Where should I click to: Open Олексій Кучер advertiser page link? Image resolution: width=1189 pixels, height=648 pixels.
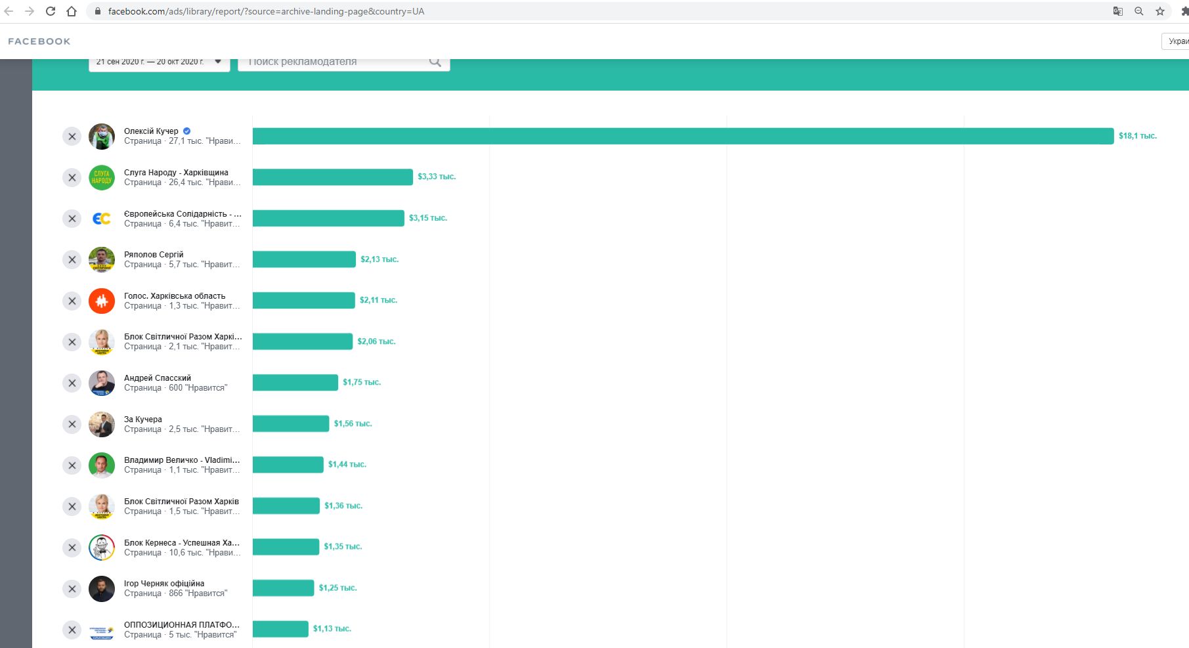[x=151, y=131]
